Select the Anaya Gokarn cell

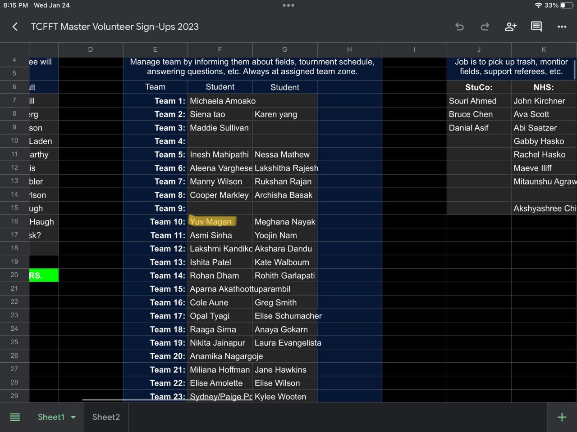[x=285, y=329]
